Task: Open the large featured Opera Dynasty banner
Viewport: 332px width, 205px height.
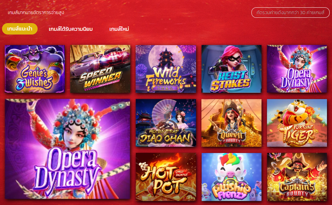Action: point(67,149)
